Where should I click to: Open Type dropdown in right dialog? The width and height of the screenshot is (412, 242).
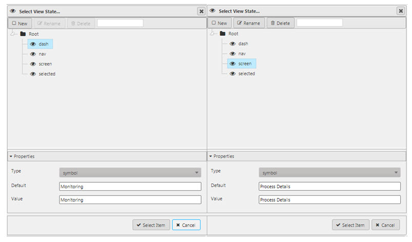(x=329, y=173)
